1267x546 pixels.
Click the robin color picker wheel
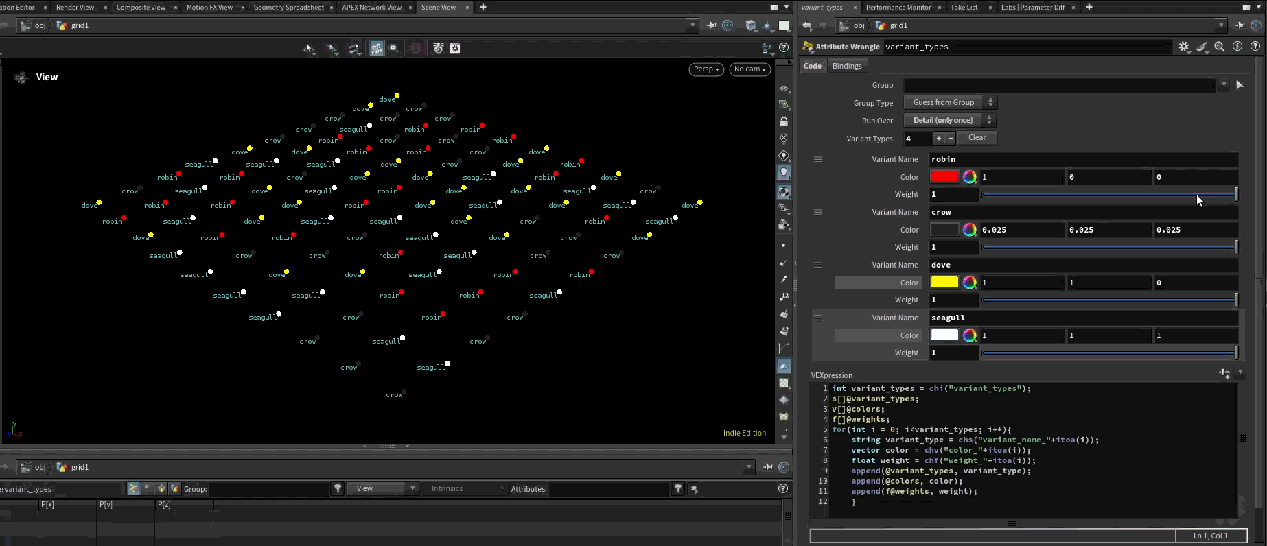tap(969, 177)
